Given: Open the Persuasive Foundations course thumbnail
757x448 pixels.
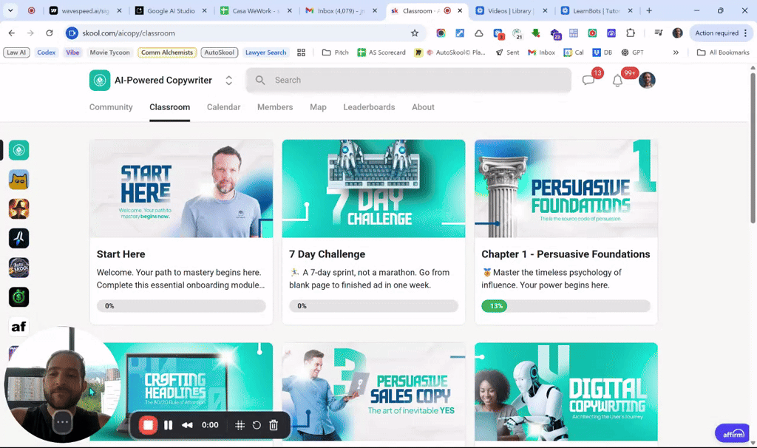Looking at the screenshot, I should pos(566,189).
